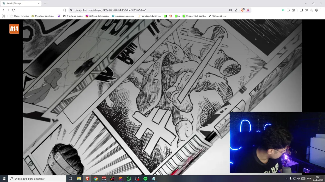Show hidden system tray icons

[286, 179]
